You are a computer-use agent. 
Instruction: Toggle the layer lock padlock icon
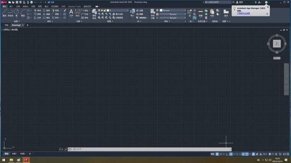105,10
